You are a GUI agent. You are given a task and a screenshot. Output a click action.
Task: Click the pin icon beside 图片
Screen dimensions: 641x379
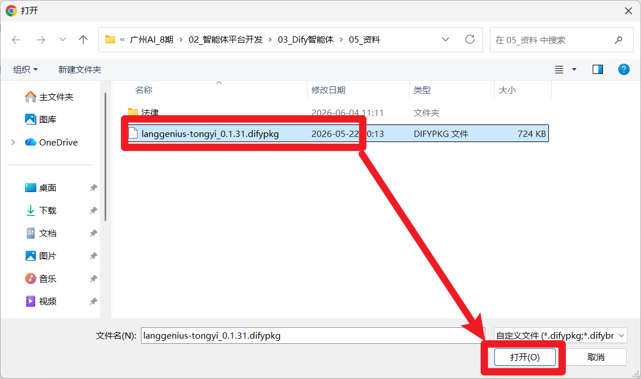(93, 256)
